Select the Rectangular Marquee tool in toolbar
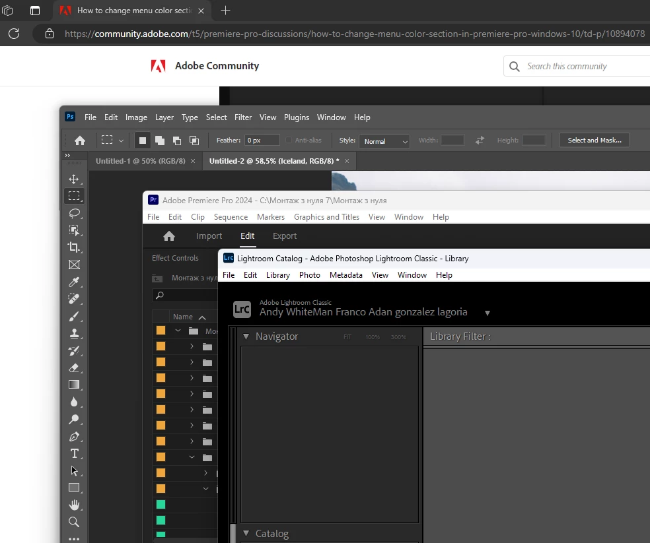This screenshot has height=543, width=650. click(x=74, y=196)
